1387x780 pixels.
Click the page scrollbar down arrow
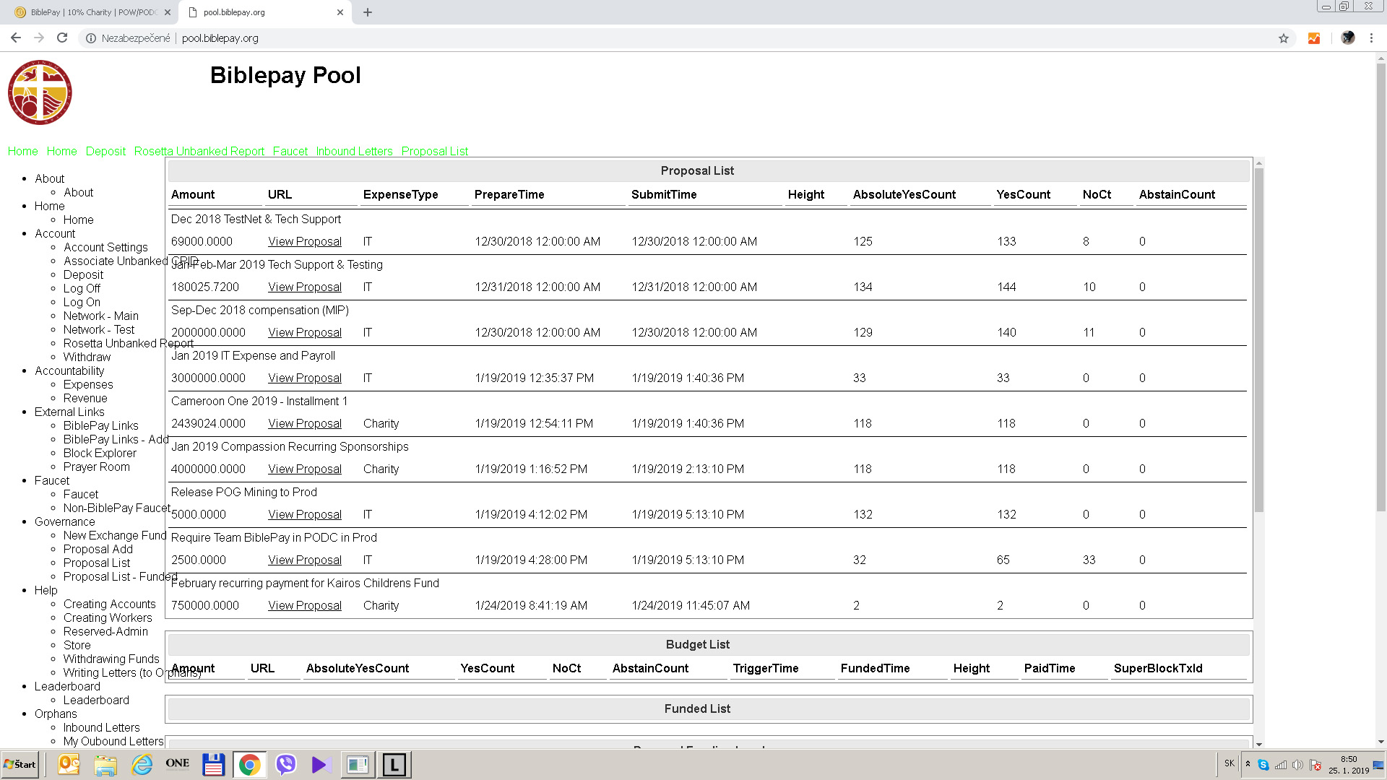tap(1380, 742)
